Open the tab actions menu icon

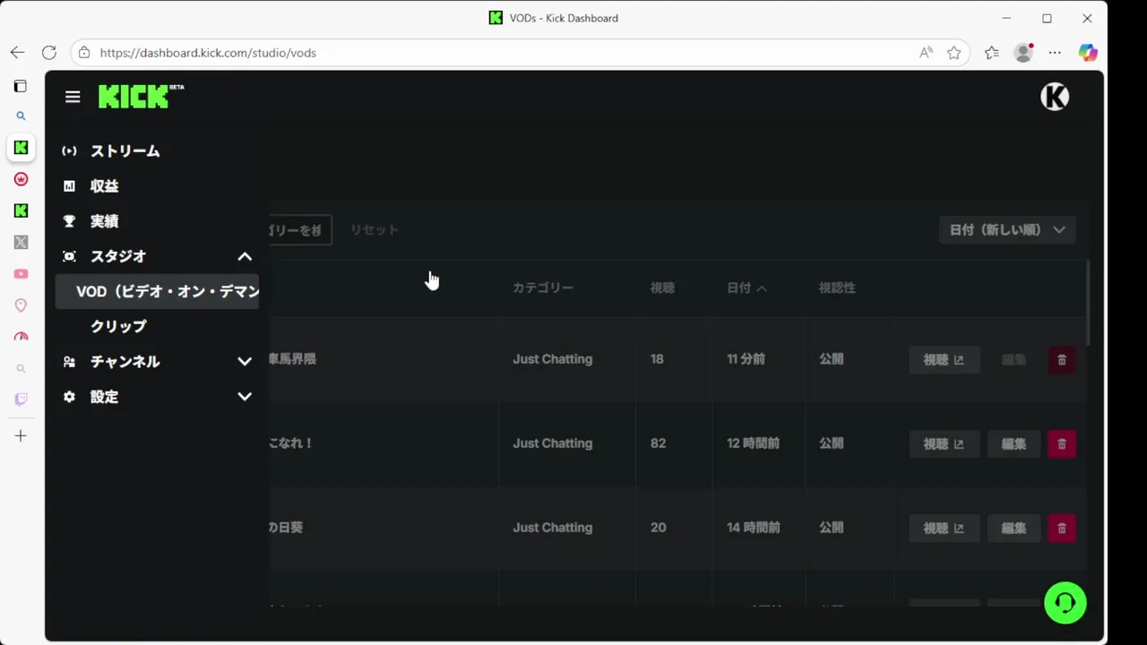[x=21, y=86]
